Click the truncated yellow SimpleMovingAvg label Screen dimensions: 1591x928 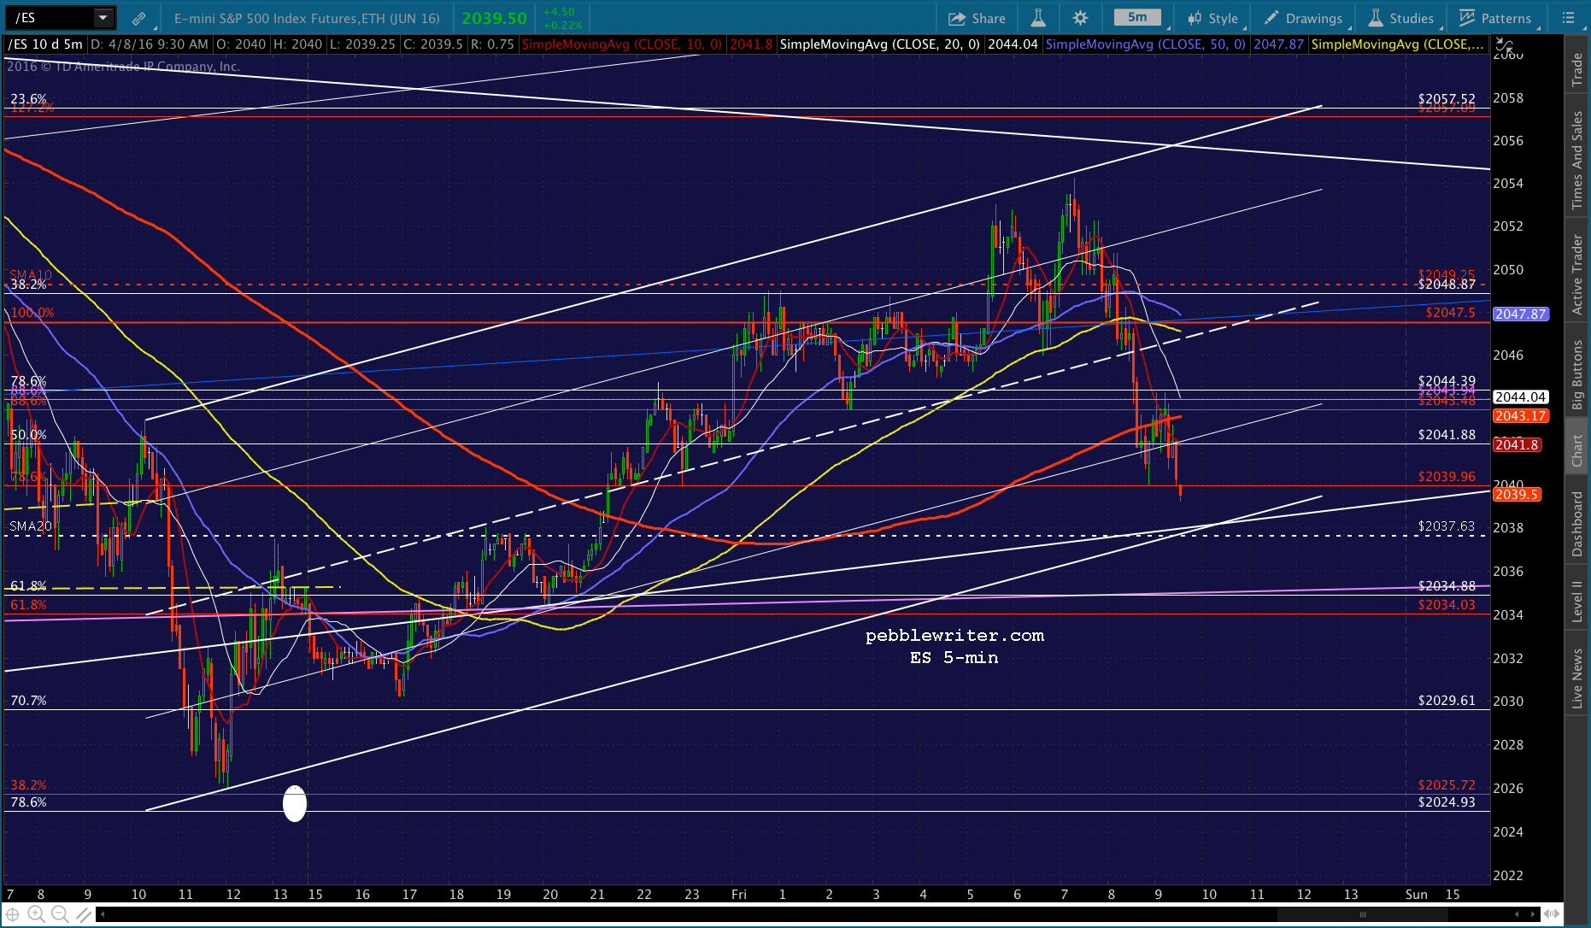click(x=1397, y=44)
